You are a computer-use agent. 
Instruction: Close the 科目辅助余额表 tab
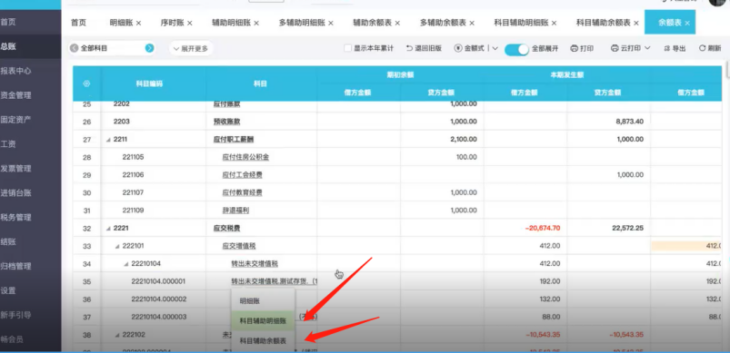coord(636,24)
